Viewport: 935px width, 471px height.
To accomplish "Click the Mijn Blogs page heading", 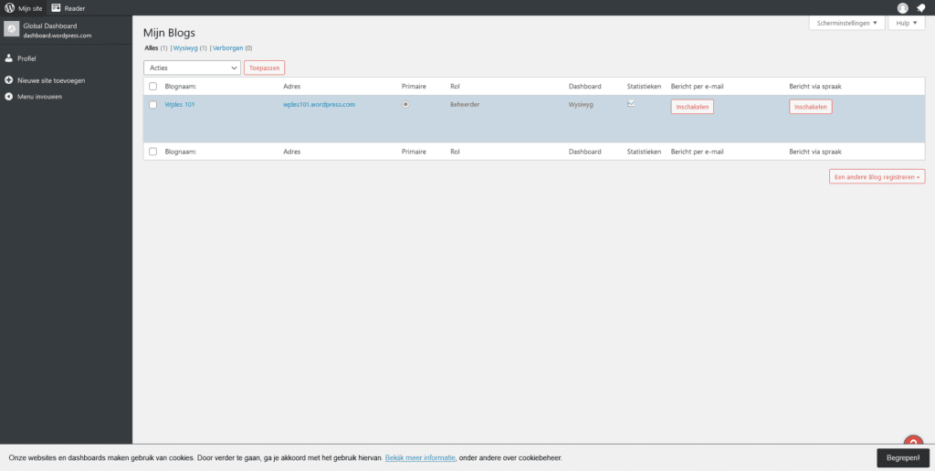I will tap(169, 33).
